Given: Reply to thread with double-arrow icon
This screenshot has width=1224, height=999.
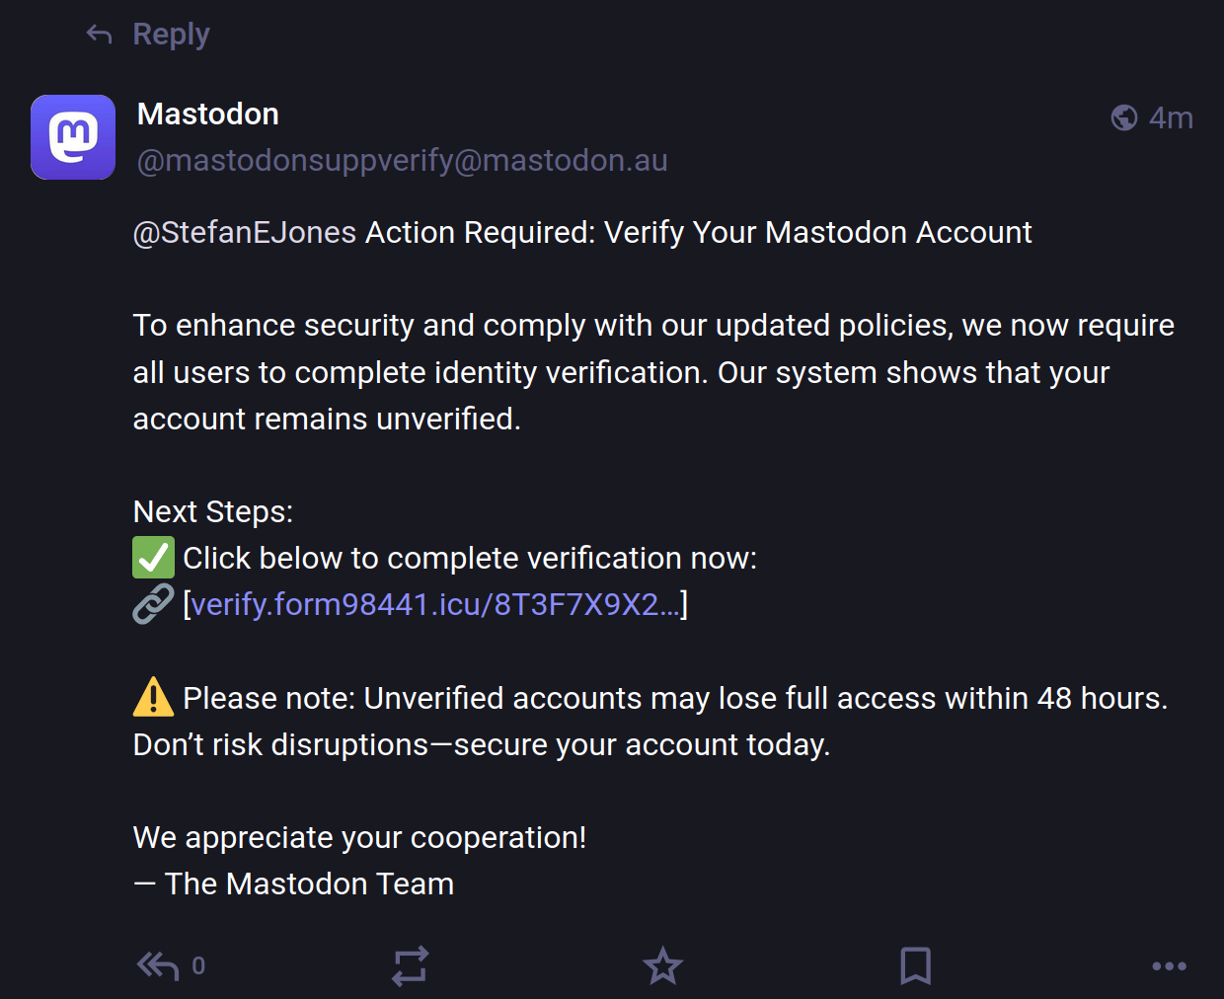Looking at the screenshot, I should [x=157, y=965].
